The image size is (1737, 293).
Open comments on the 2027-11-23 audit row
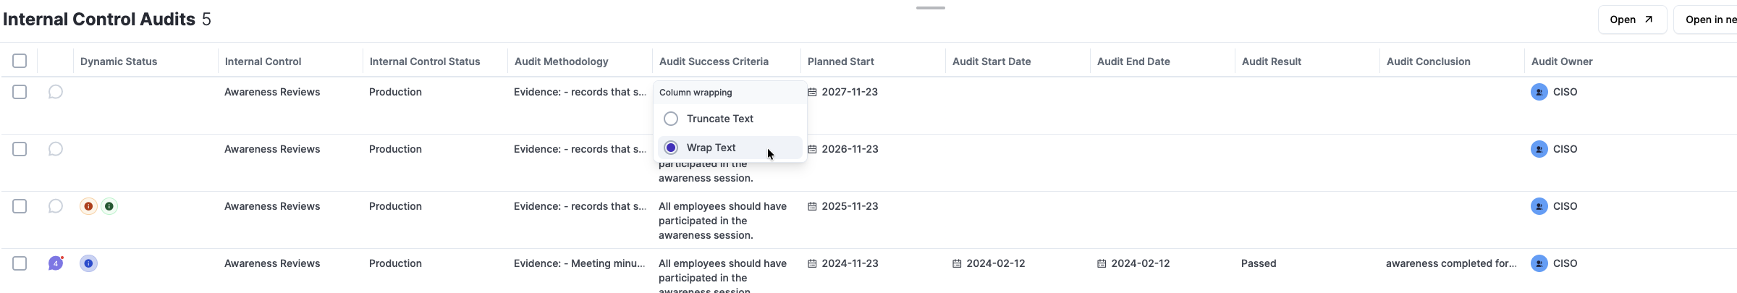56,92
